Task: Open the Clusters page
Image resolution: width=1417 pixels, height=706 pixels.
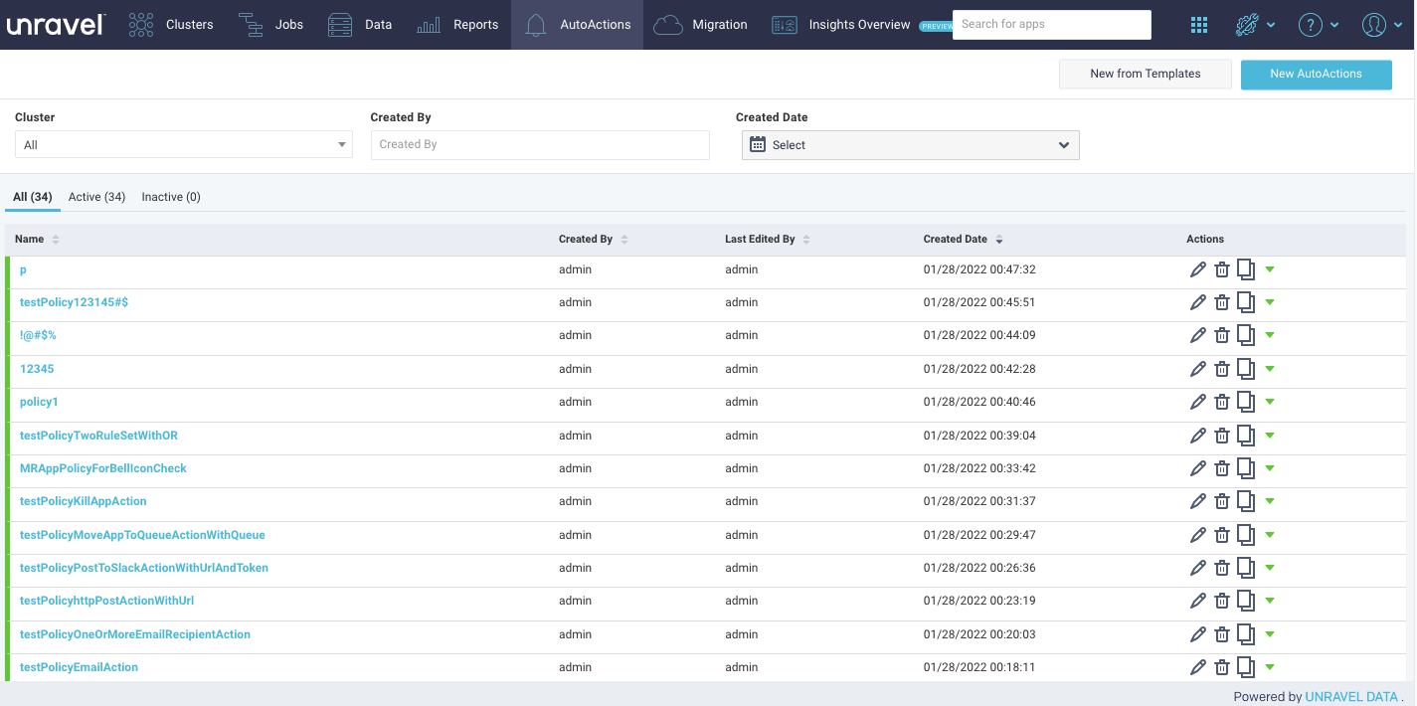Action: 171,25
